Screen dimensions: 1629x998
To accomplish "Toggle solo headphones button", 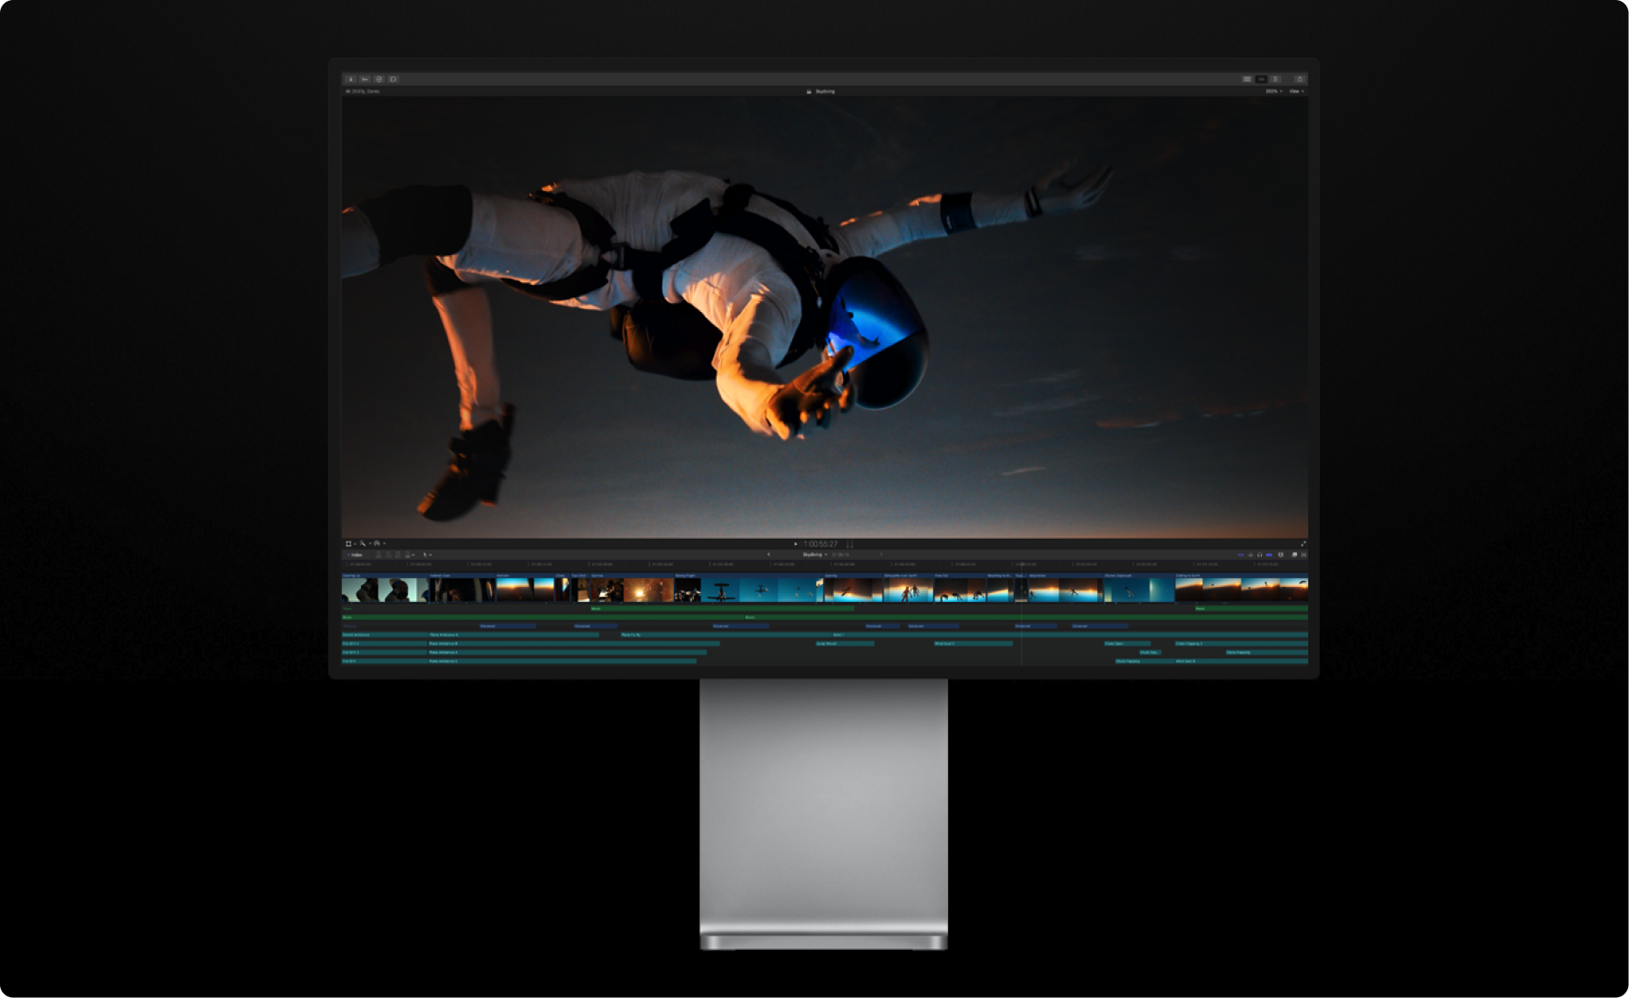I will pos(1259,555).
